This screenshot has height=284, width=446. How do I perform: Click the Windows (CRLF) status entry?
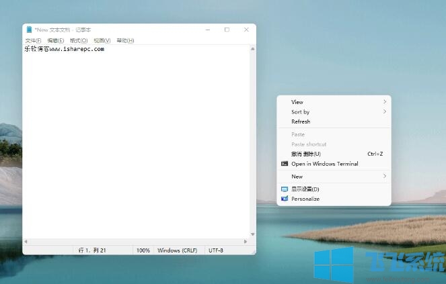click(177, 250)
